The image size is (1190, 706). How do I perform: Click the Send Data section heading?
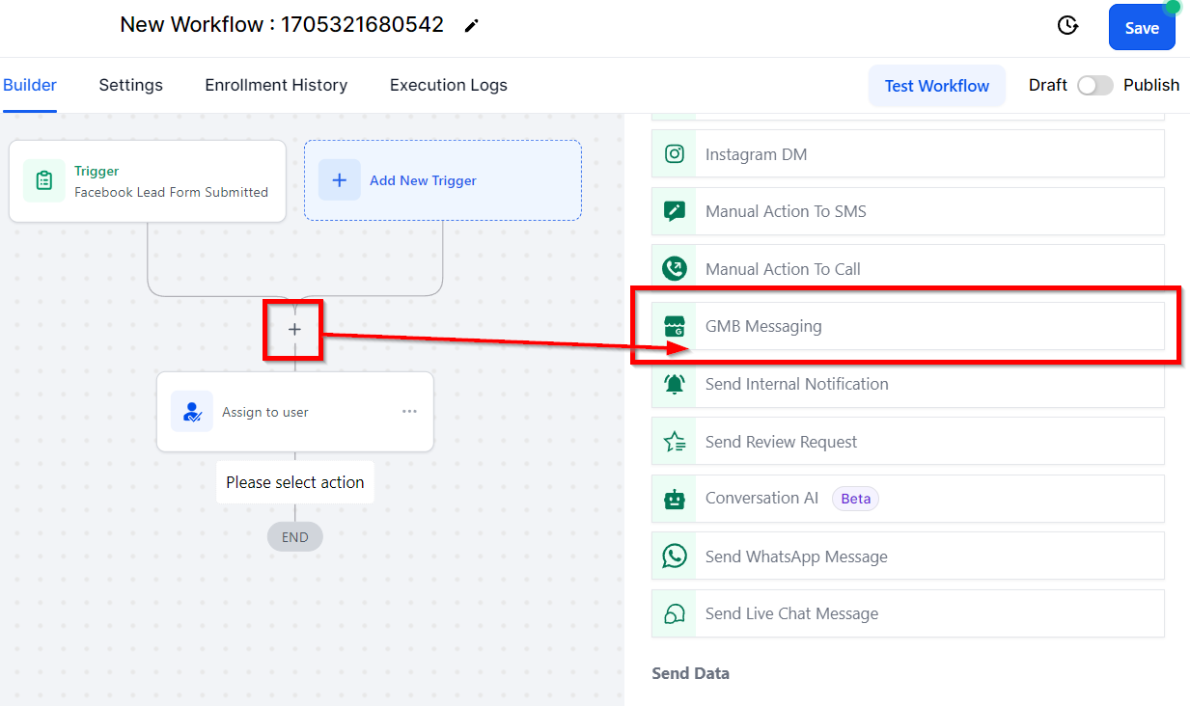(x=690, y=673)
